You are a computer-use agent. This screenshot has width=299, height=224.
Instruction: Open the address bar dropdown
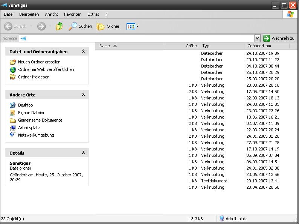(x=257, y=38)
